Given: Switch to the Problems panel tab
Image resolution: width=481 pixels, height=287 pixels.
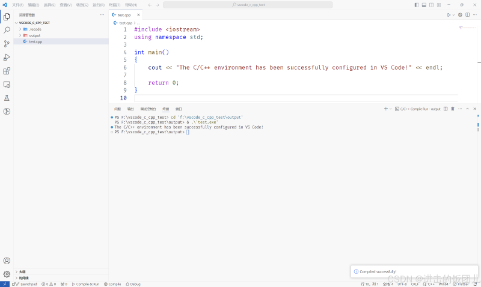Looking at the screenshot, I should tap(117, 109).
